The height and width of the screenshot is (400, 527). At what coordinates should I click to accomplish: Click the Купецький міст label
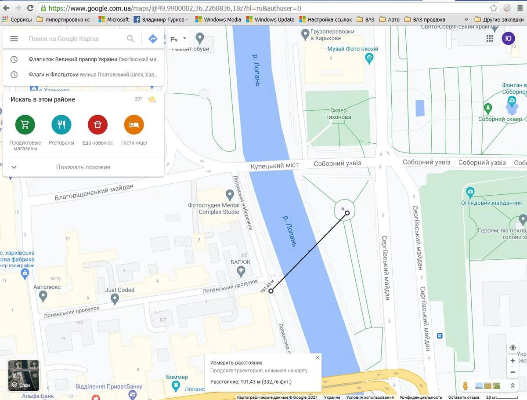click(x=274, y=165)
